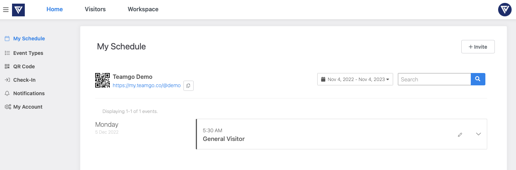Edit General Visitor event with pencil icon

(460, 134)
